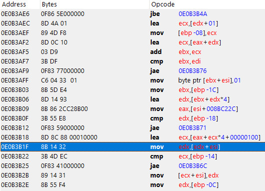Click highlighted operand edx,[edx+esi]
Screen dimensions: 265x191
[200, 147]
